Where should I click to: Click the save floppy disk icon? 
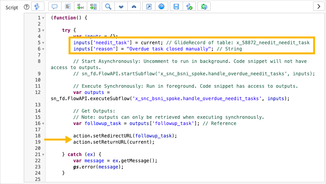click(x=176, y=7)
